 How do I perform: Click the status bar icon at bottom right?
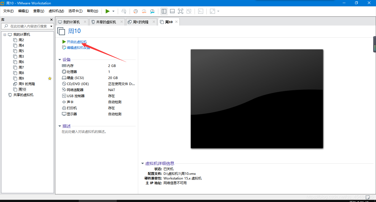(368, 197)
